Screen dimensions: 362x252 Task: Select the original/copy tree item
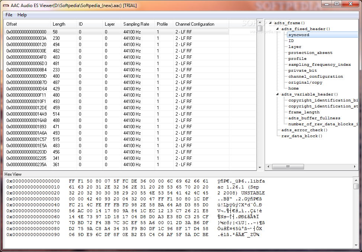(305, 83)
